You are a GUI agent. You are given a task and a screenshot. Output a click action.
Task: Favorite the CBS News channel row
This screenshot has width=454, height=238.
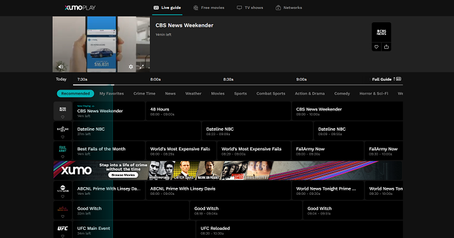[x=62, y=117]
